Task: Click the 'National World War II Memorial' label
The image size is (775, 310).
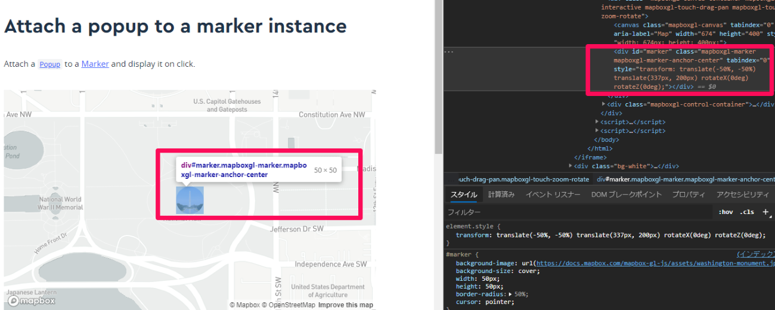Action: point(60,203)
